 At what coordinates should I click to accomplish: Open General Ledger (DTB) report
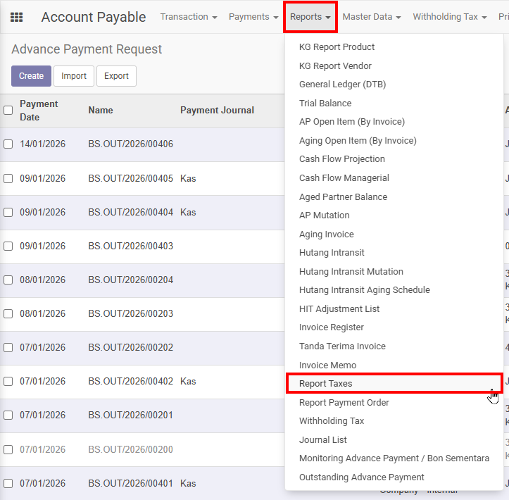[342, 85]
